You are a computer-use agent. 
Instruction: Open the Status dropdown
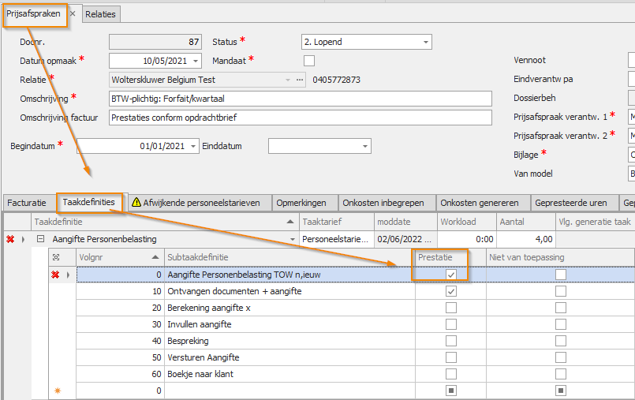(x=425, y=42)
